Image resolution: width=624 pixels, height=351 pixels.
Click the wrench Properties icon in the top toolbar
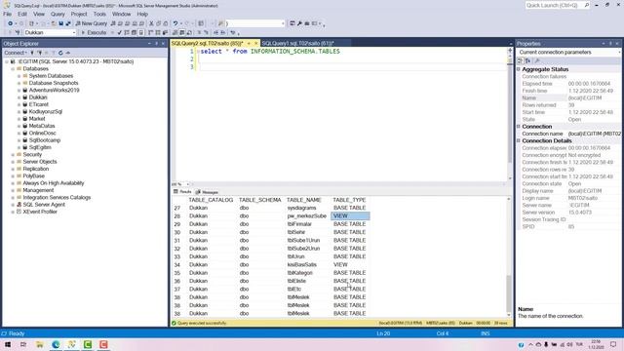click(299, 23)
